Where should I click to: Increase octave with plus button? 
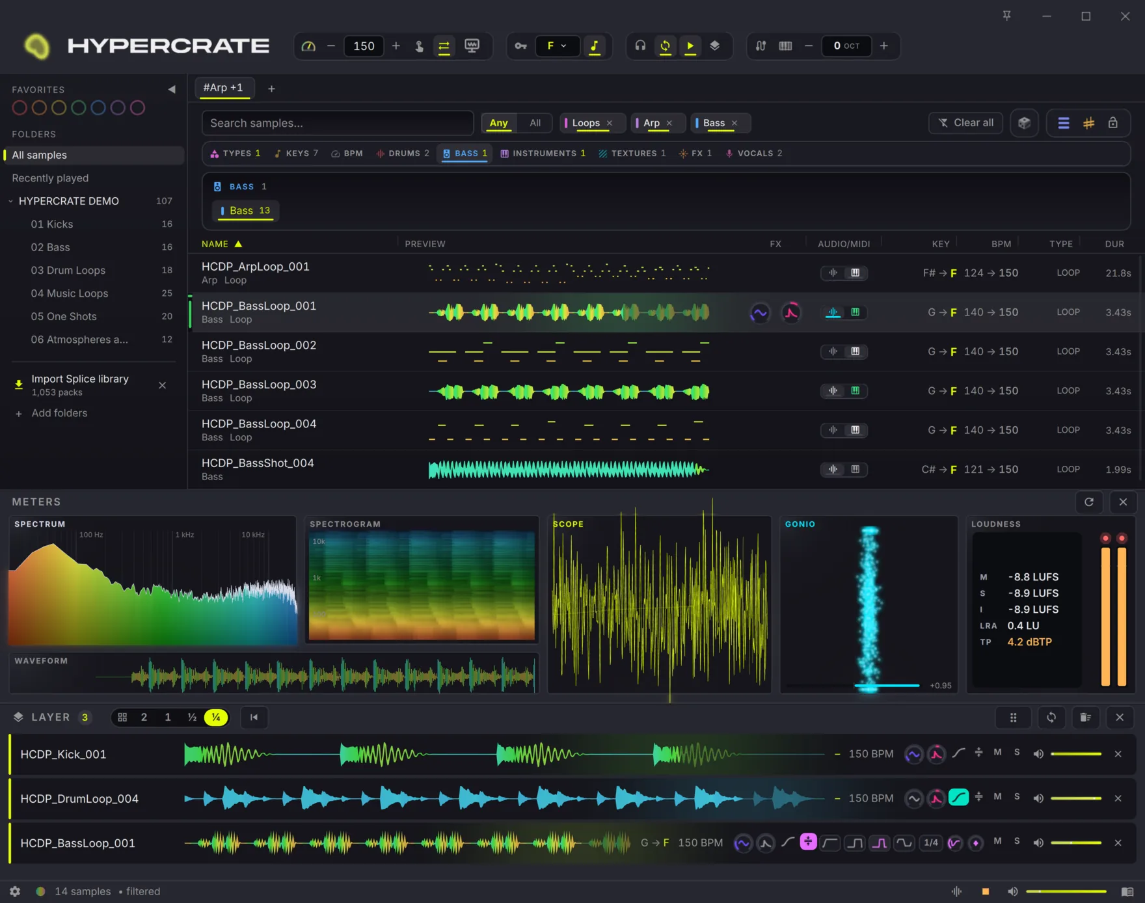coord(883,46)
